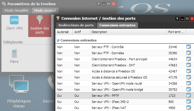Minimize the Gestion des ports window
The height and width of the screenshot is (111, 194).
pos(182,19)
